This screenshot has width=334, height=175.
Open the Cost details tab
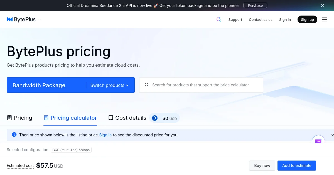tap(127, 118)
